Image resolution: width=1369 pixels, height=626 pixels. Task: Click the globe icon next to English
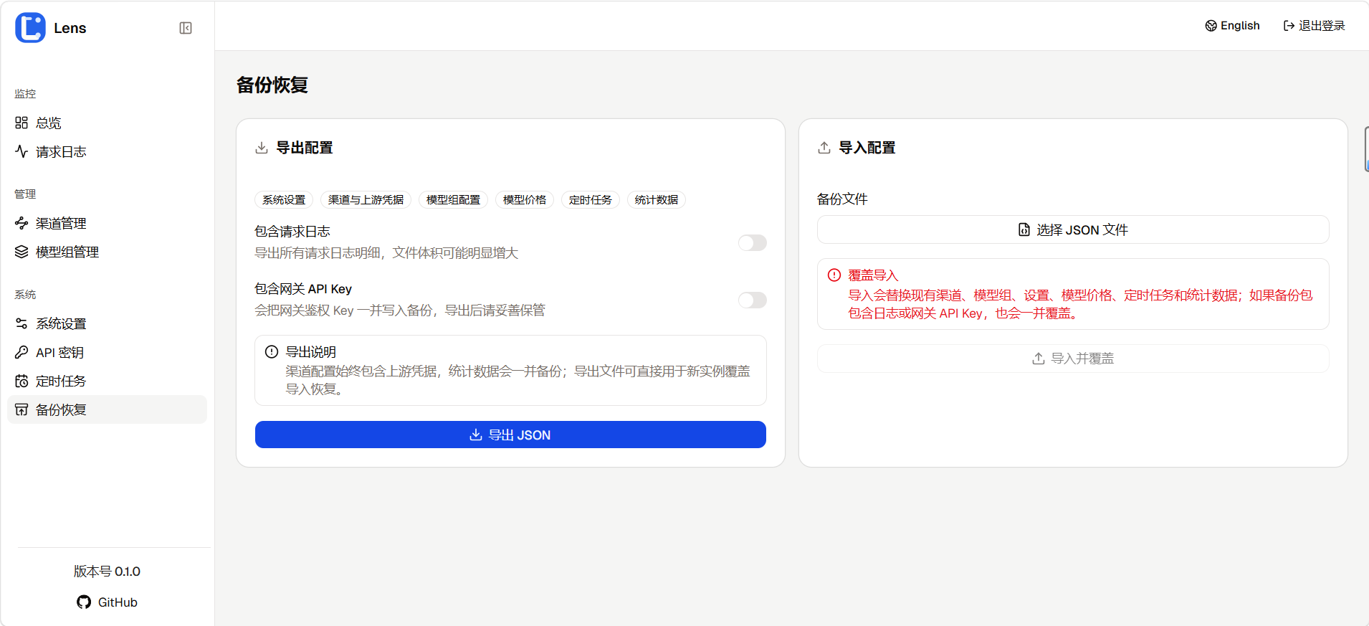(x=1211, y=26)
